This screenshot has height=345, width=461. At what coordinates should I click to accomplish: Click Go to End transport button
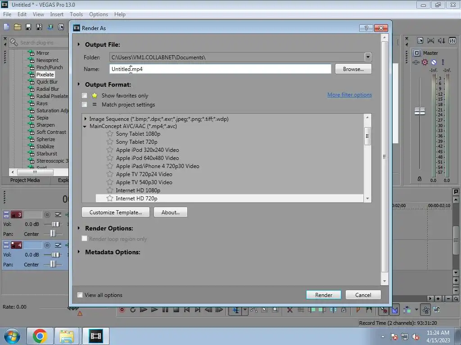(x=198, y=310)
